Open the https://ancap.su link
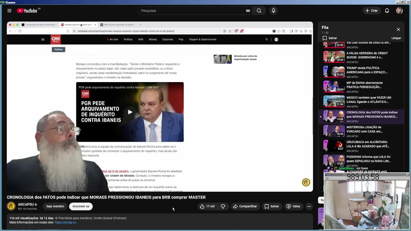Viewport: 411px width, 231px height. point(66,222)
